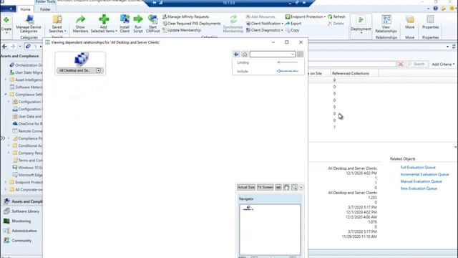Click the Start CMPivot ribbon icon

[152, 19]
